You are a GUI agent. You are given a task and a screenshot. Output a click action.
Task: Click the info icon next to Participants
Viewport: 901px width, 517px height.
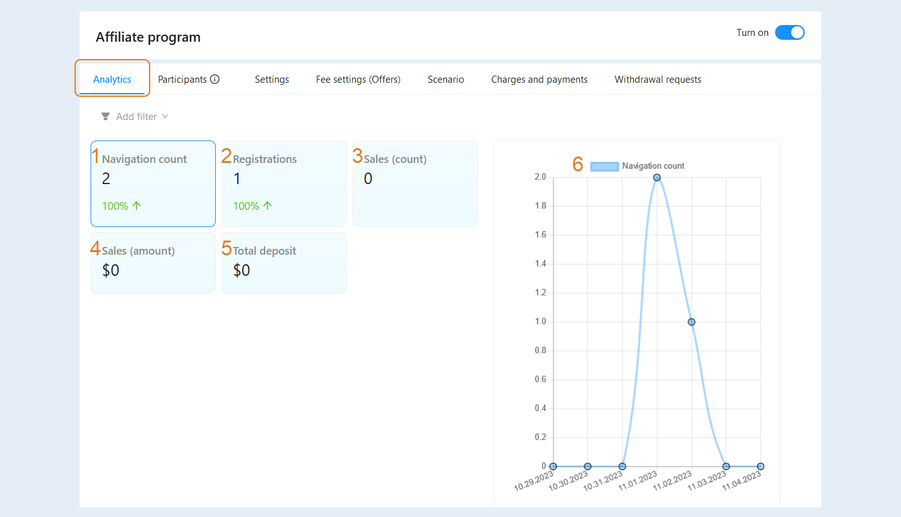(x=215, y=80)
